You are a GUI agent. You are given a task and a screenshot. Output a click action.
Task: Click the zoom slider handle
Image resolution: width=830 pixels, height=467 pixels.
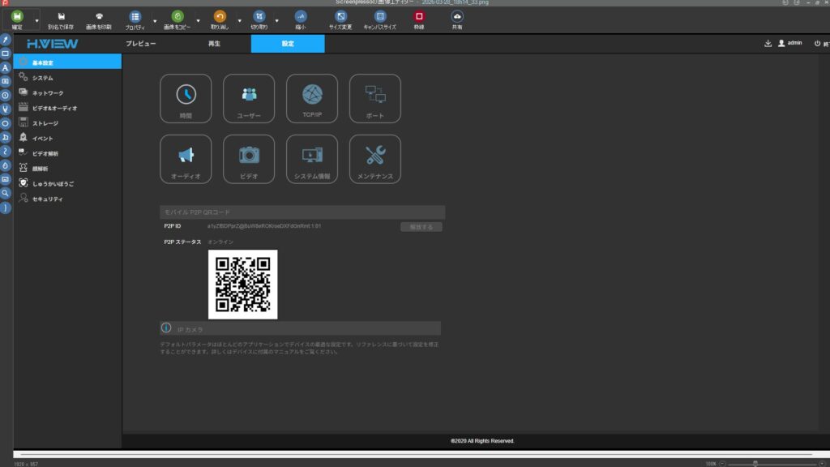point(755,463)
